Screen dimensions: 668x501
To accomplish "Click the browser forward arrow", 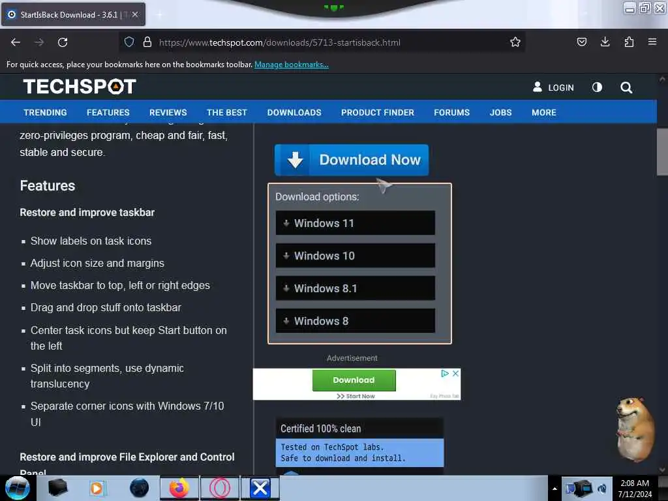I will (x=38, y=42).
